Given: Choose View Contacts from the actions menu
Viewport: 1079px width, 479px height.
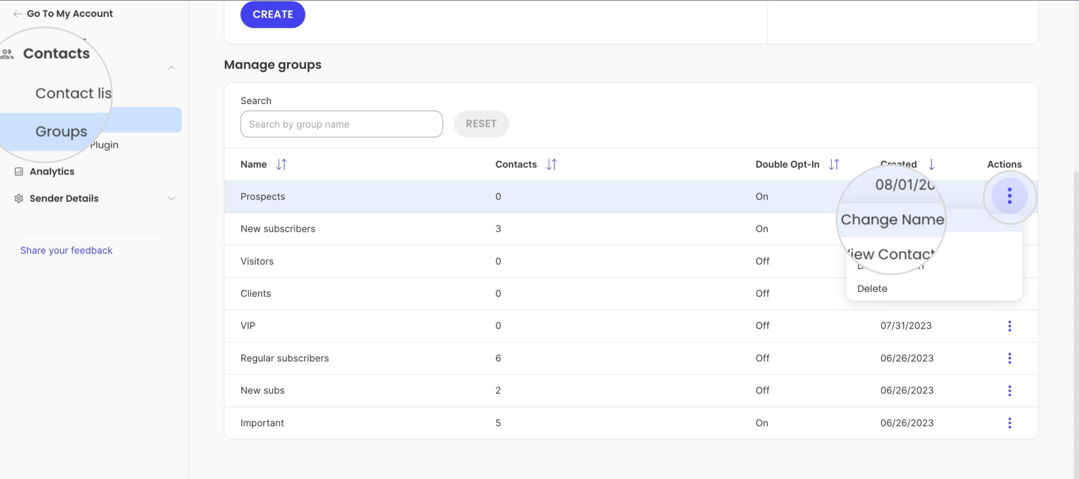Looking at the screenshot, I should click(x=891, y=254).
